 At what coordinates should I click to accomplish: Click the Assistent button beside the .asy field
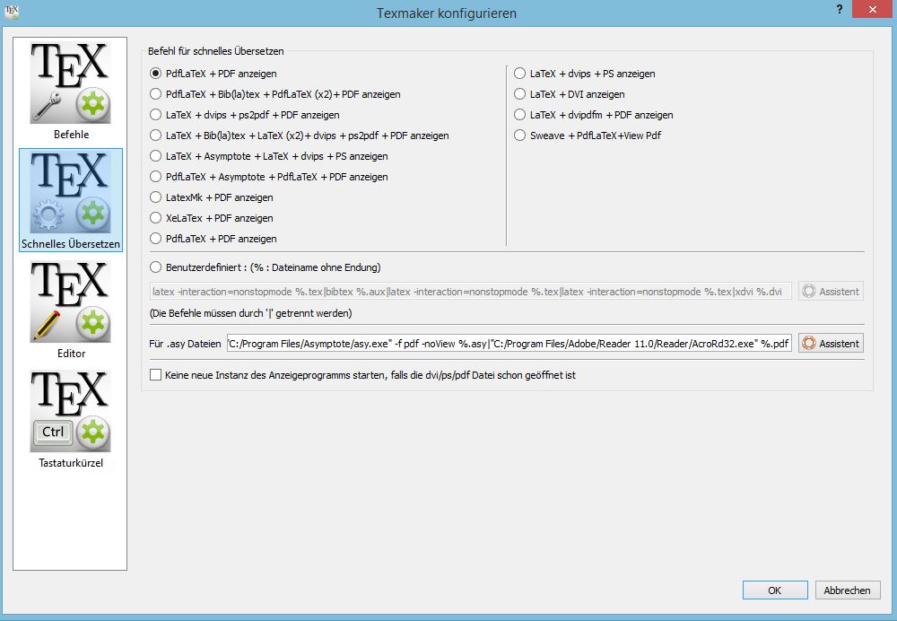[831, 344]
